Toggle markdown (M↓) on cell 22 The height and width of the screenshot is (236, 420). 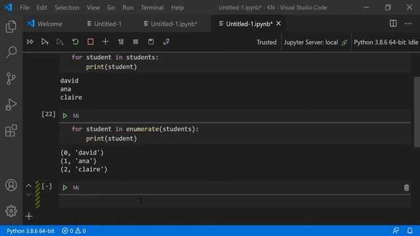76,115
